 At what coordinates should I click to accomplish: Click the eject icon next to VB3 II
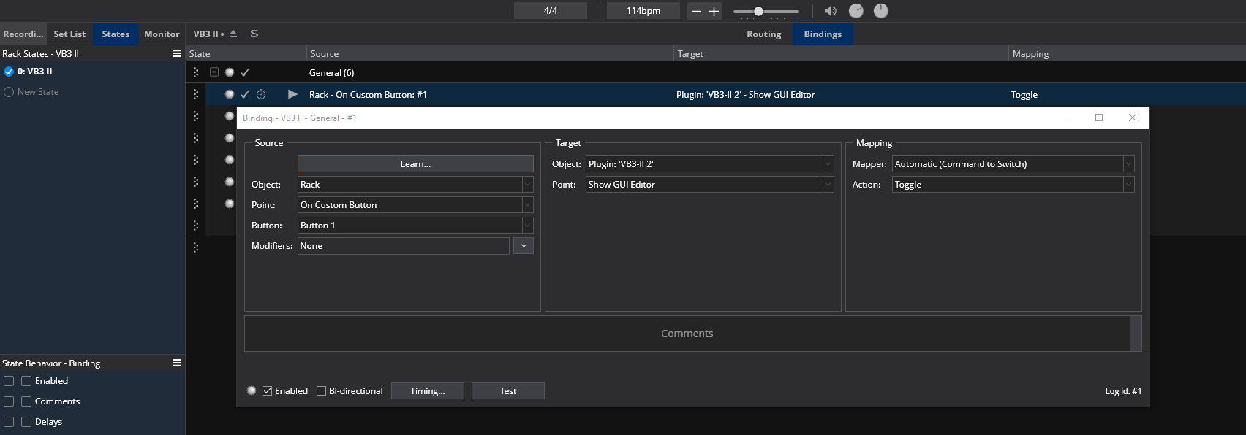233,34
